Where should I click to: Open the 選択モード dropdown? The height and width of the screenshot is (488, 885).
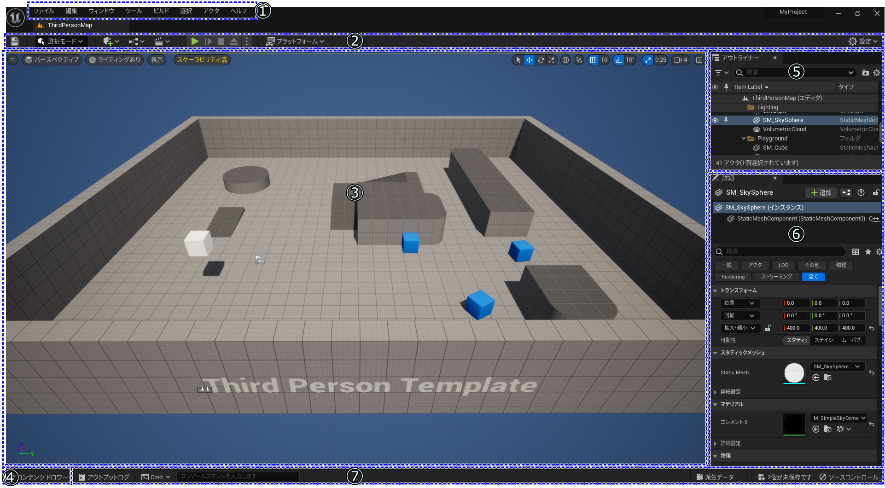(60, 41)
